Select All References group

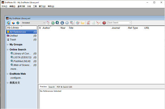coord(21,32)
